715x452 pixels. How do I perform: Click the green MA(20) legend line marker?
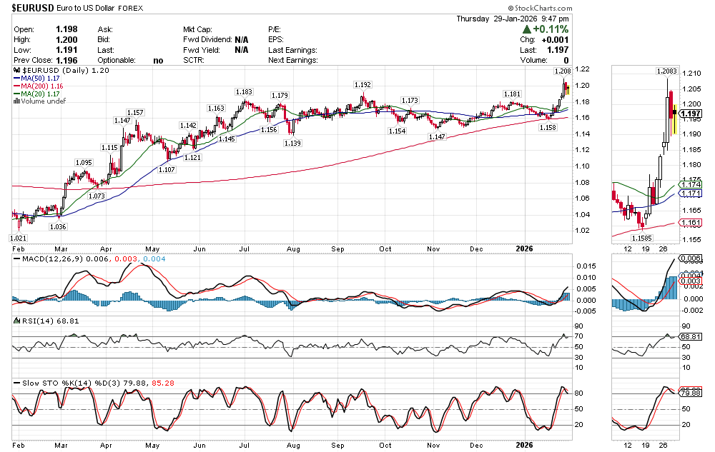point(17,94)
